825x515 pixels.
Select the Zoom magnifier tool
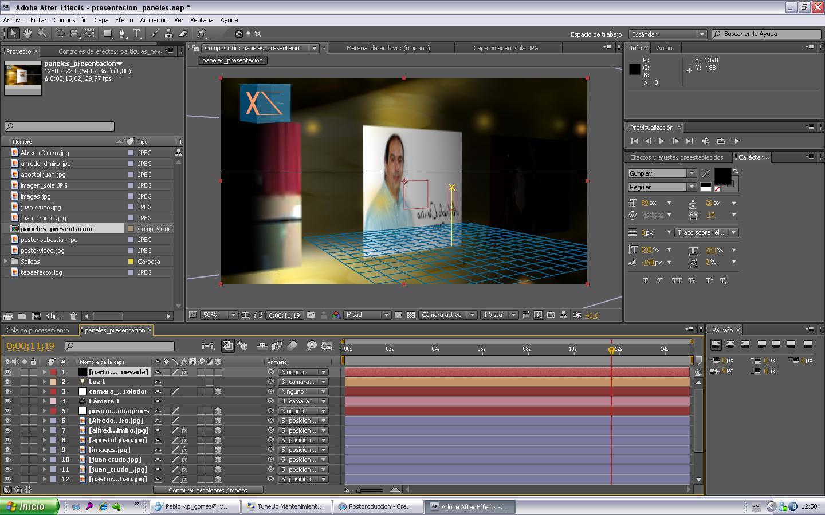[x=42, y=34]
